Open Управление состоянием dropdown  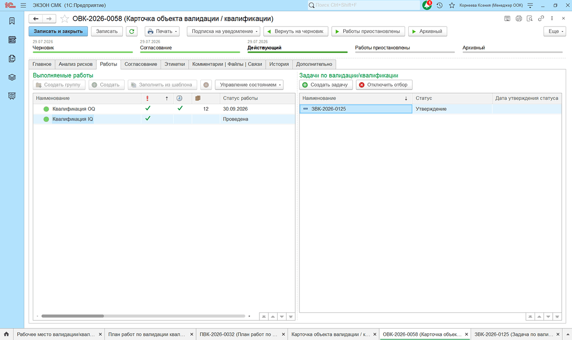pyautogui.click(x=249, y=85)
